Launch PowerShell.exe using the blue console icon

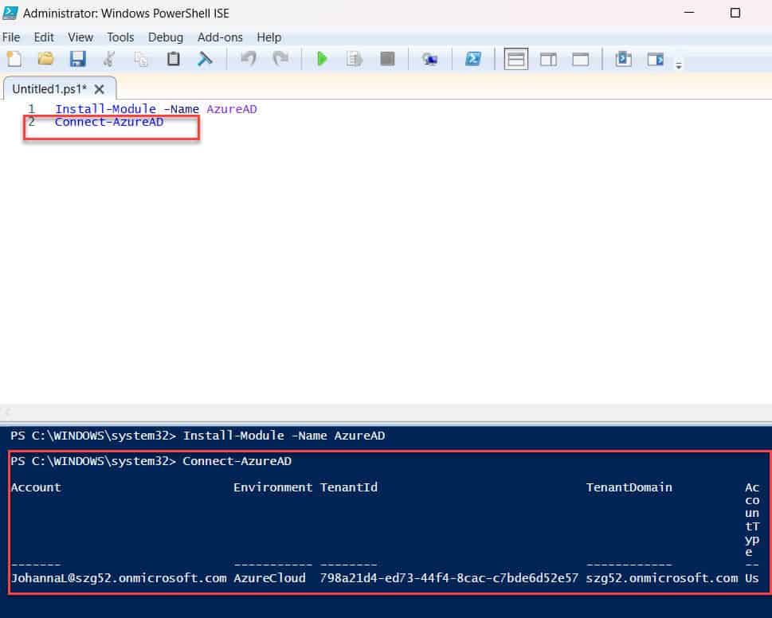click(473, 59)
